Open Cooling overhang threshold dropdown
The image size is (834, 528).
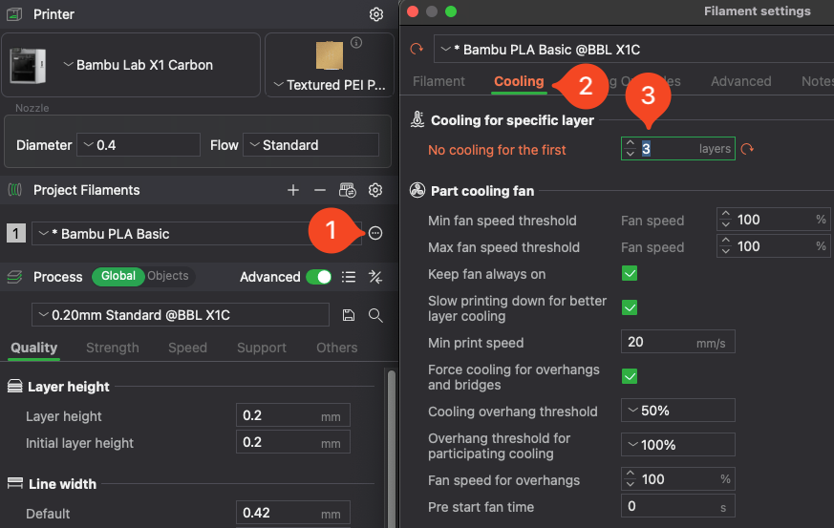[677, 411]
